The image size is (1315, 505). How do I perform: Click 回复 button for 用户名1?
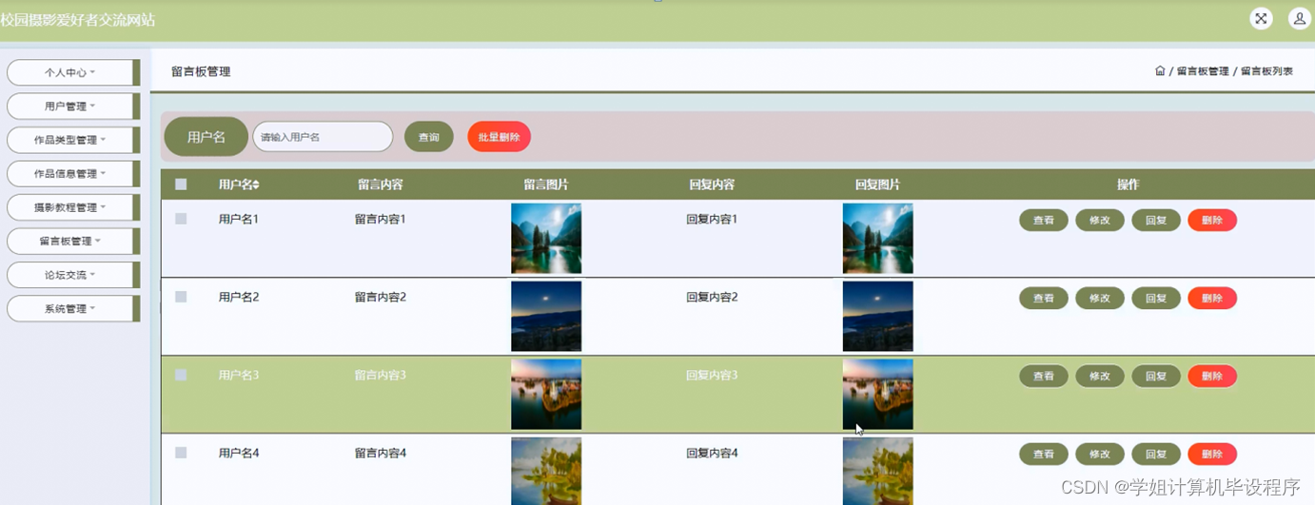coord(1156,220)
